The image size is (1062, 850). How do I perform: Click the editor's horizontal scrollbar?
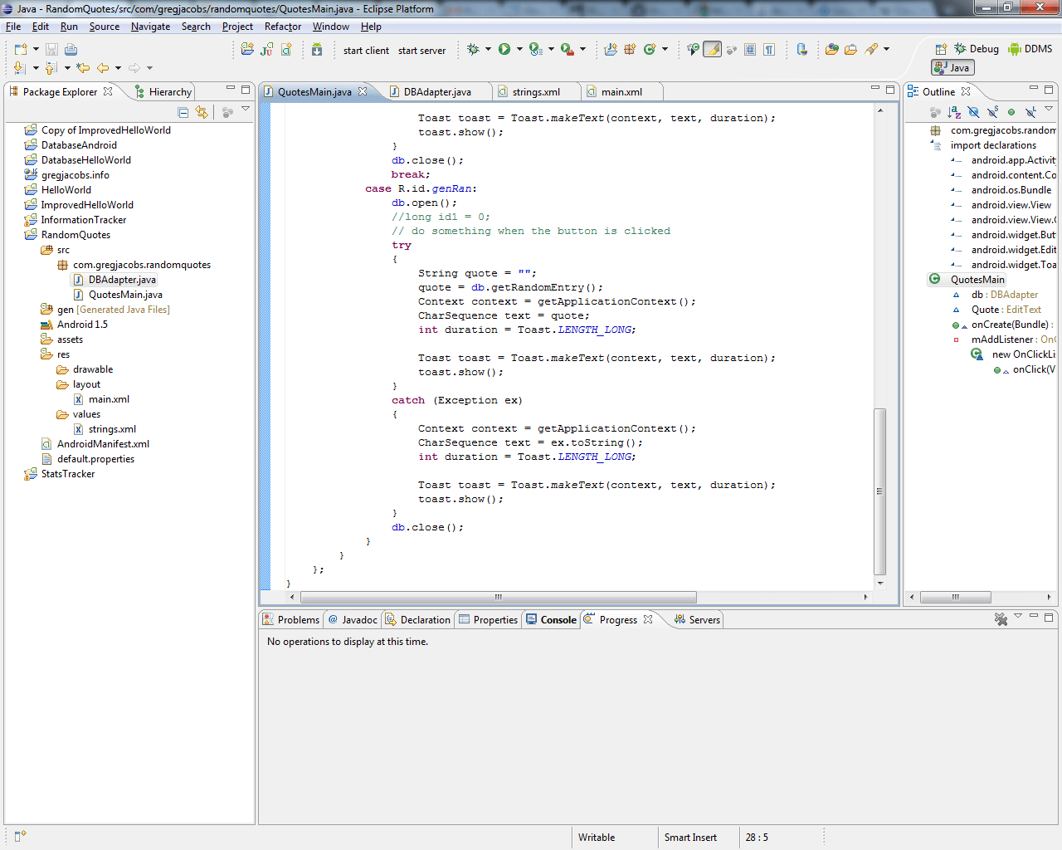pos(498,597)
